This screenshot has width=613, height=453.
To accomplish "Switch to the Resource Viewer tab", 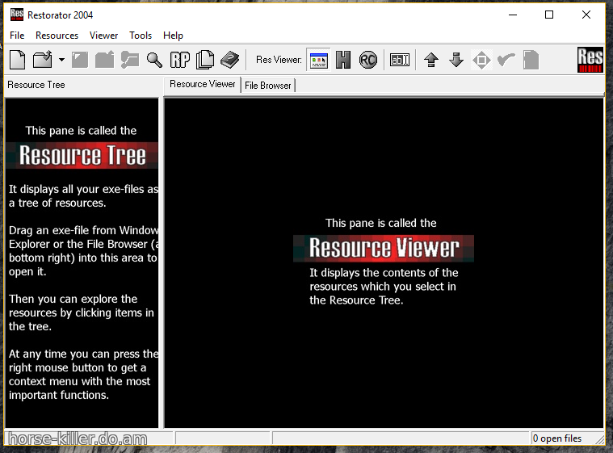I will click(203, 85).
